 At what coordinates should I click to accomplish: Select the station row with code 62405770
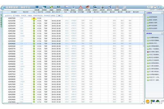11,48
